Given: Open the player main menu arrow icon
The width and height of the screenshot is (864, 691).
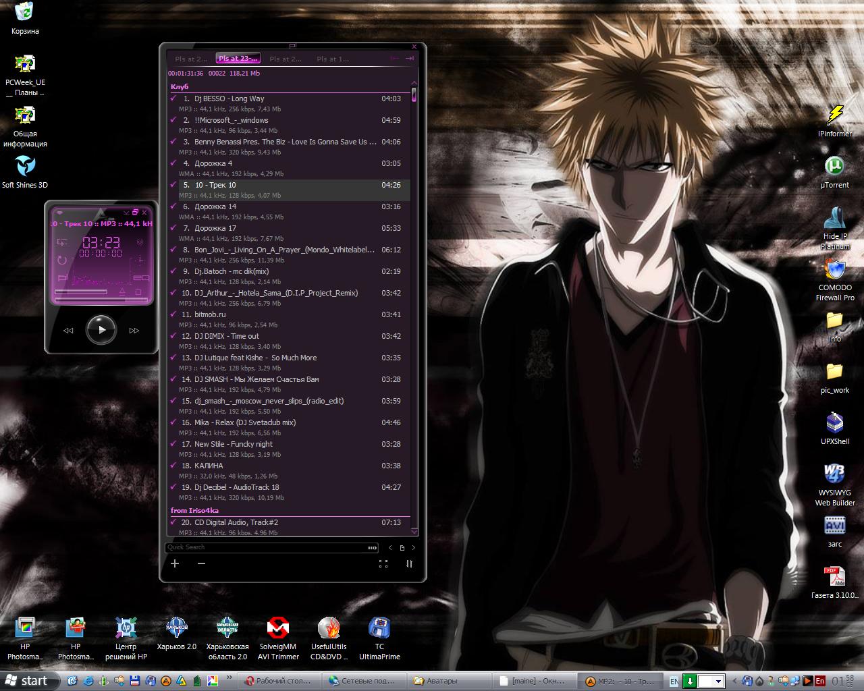Looking at the screenshot, I should pos(60,213).
